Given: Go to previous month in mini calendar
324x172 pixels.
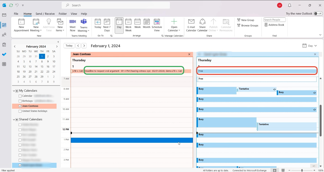Looking at the screenshot, I should [x=15, y=46].
